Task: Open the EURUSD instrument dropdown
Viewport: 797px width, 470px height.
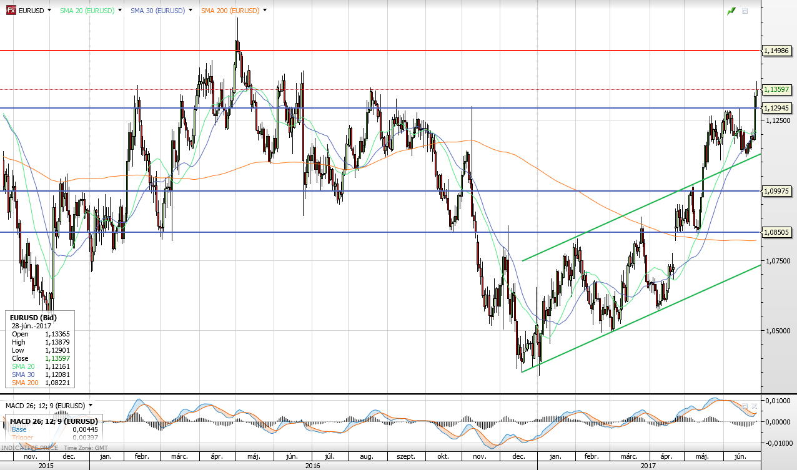Action: pyautogui.click(x=49, y=11)
